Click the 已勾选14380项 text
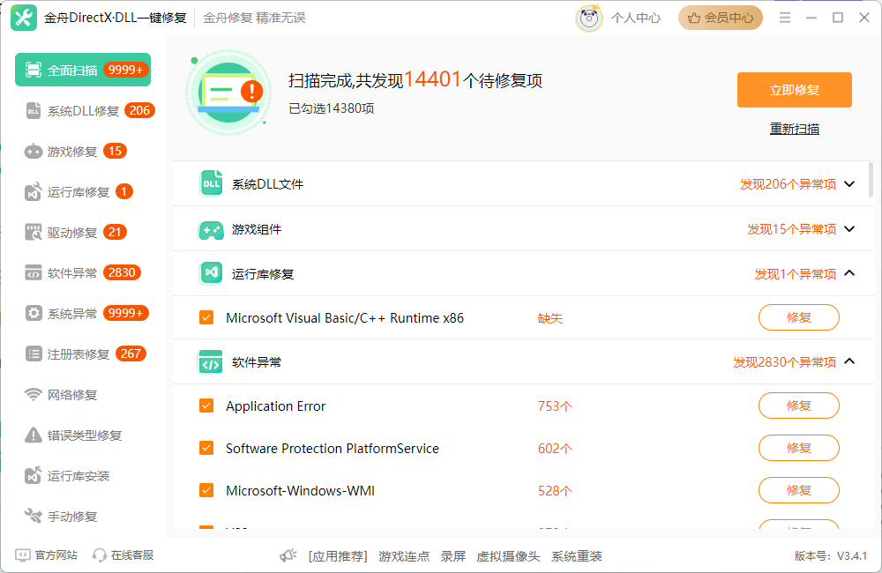Screen dimensions: 882x573 point(332,108)
